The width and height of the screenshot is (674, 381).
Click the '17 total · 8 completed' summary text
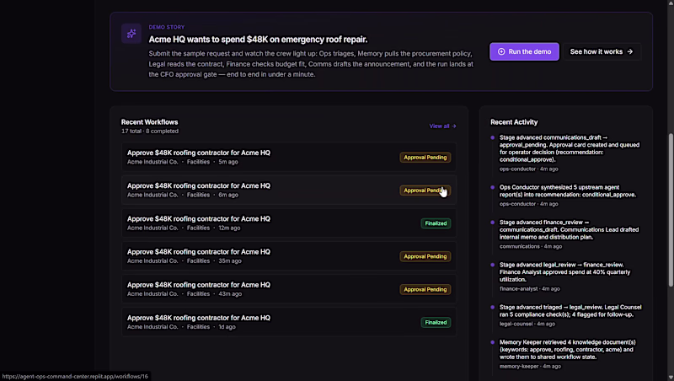pyautogui.click(x=150, y=131)
